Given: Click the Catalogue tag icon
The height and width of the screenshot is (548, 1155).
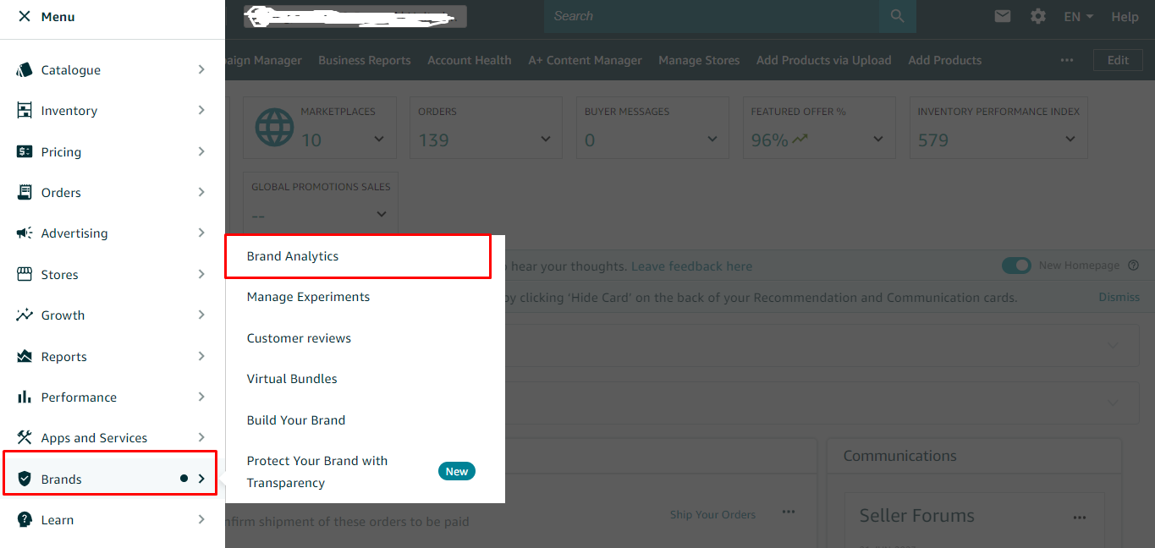Looking at the screenshot, I should 25,69.
